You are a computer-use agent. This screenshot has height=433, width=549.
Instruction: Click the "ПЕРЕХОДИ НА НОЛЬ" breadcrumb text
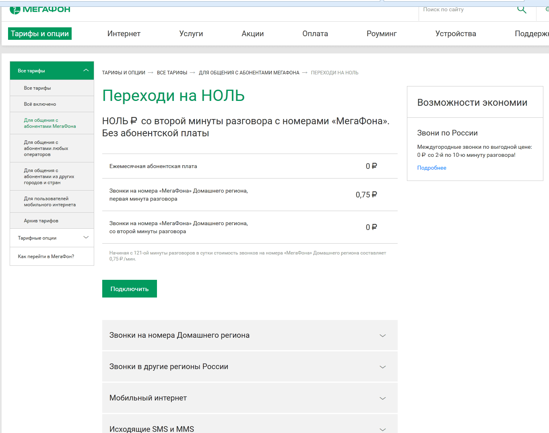(x=334, y=73)
